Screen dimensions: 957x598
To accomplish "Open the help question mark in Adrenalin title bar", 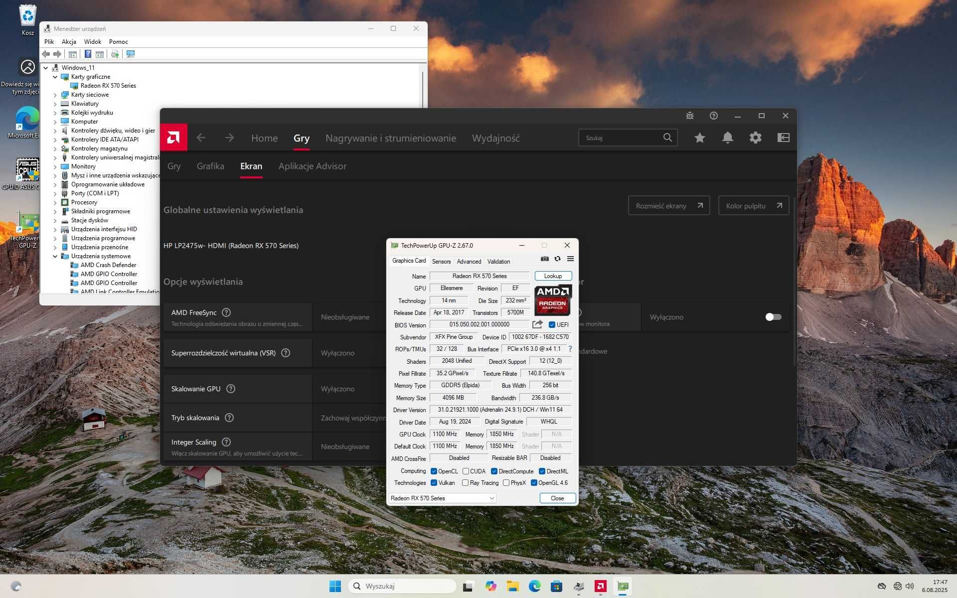I will point(714,116).
